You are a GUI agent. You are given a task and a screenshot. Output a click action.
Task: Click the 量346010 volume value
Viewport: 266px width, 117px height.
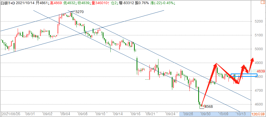coord(101,3)
